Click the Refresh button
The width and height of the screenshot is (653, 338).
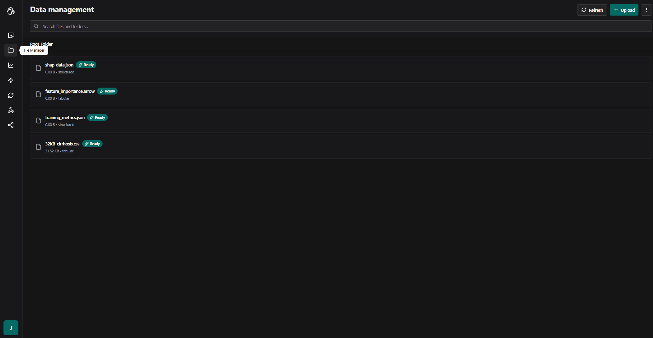pyautogui.click(x=592, y=10)
